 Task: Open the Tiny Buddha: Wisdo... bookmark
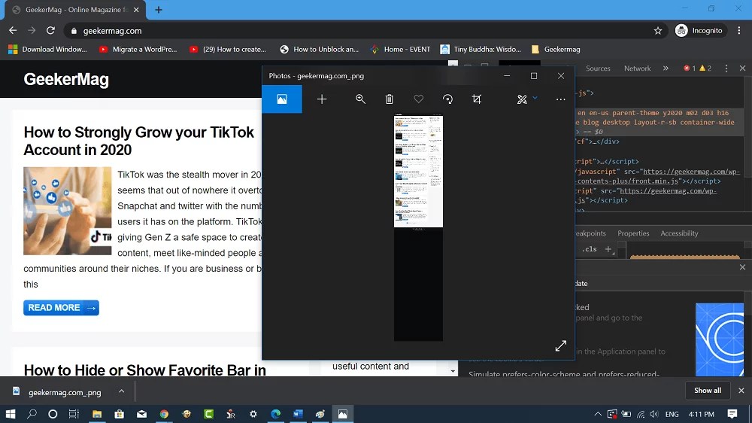coord(481,50)
